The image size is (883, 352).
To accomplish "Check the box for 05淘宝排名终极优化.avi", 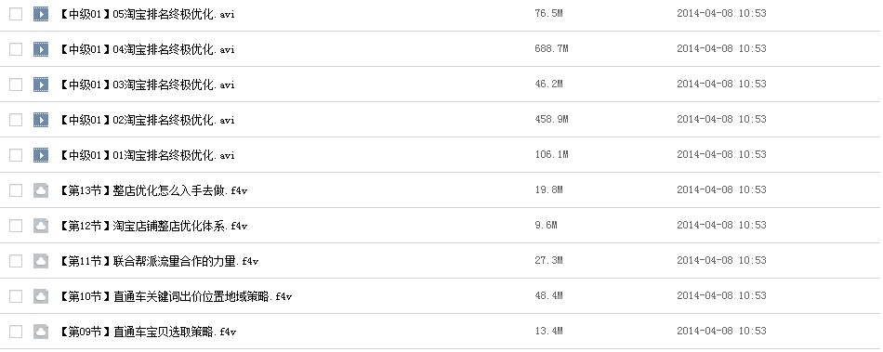I will [16, 14].
